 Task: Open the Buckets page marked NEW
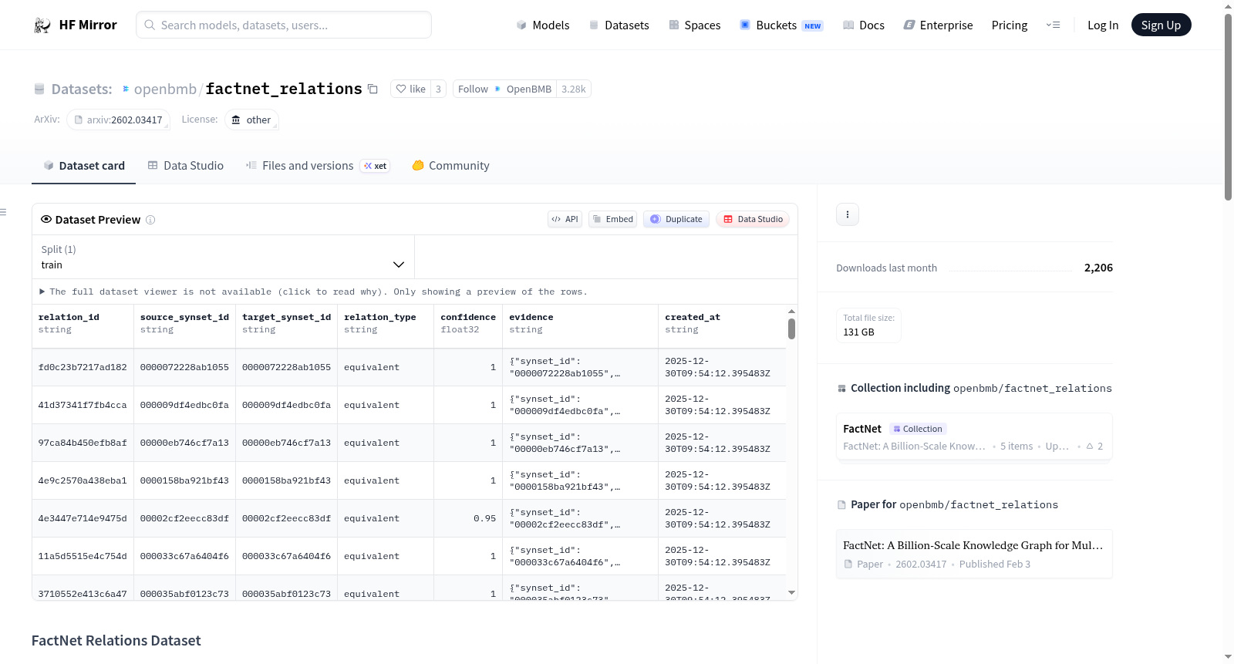coord(781,25)
